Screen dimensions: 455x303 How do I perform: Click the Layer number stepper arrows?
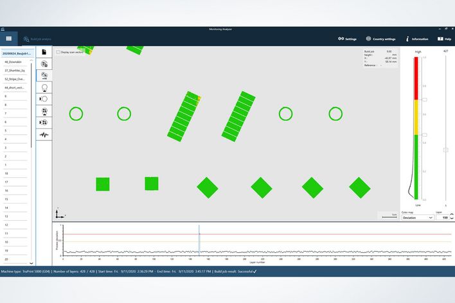click(451, 218)
